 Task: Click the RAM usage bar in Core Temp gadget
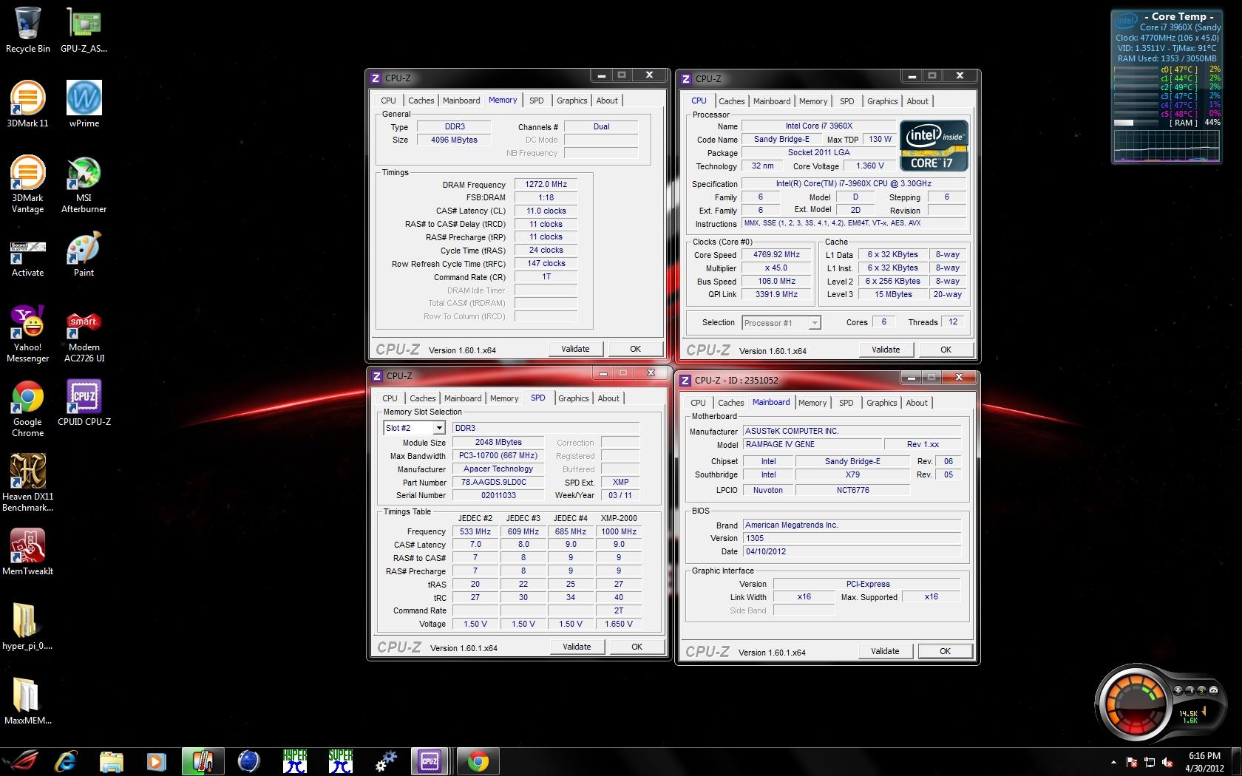click(x=1136, y=123)
